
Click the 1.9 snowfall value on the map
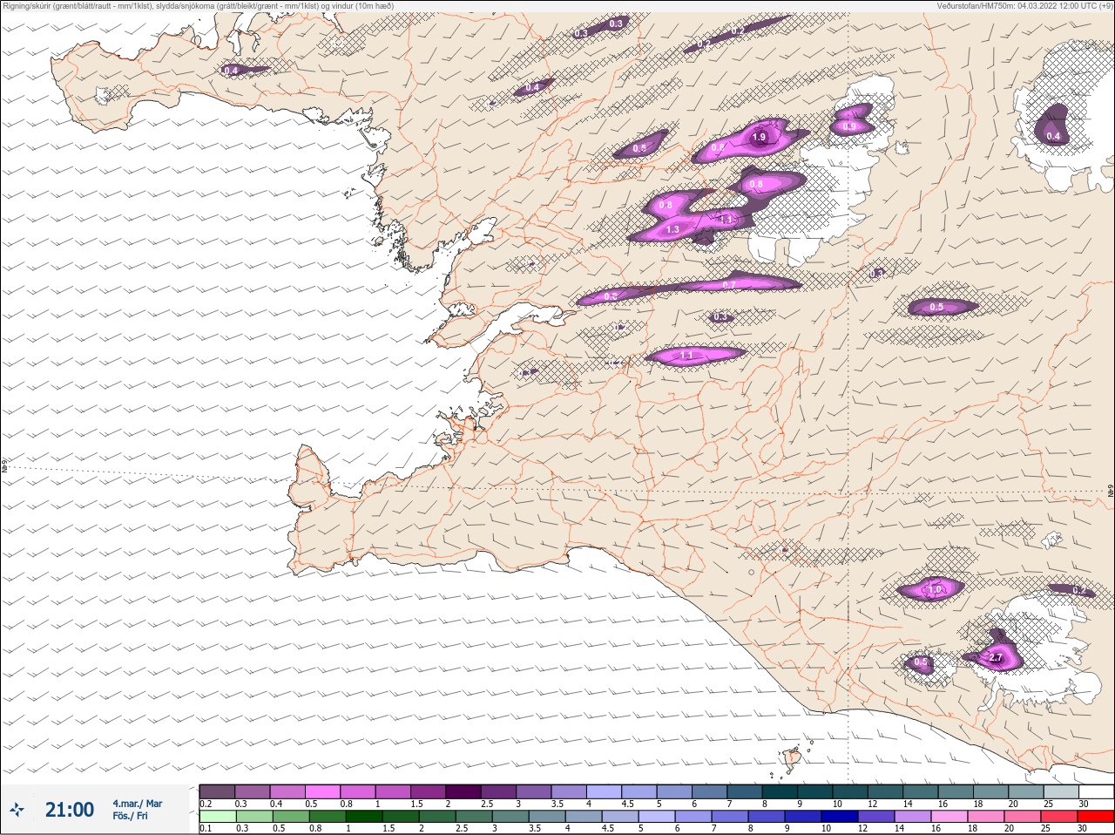(x=759, y=138)
